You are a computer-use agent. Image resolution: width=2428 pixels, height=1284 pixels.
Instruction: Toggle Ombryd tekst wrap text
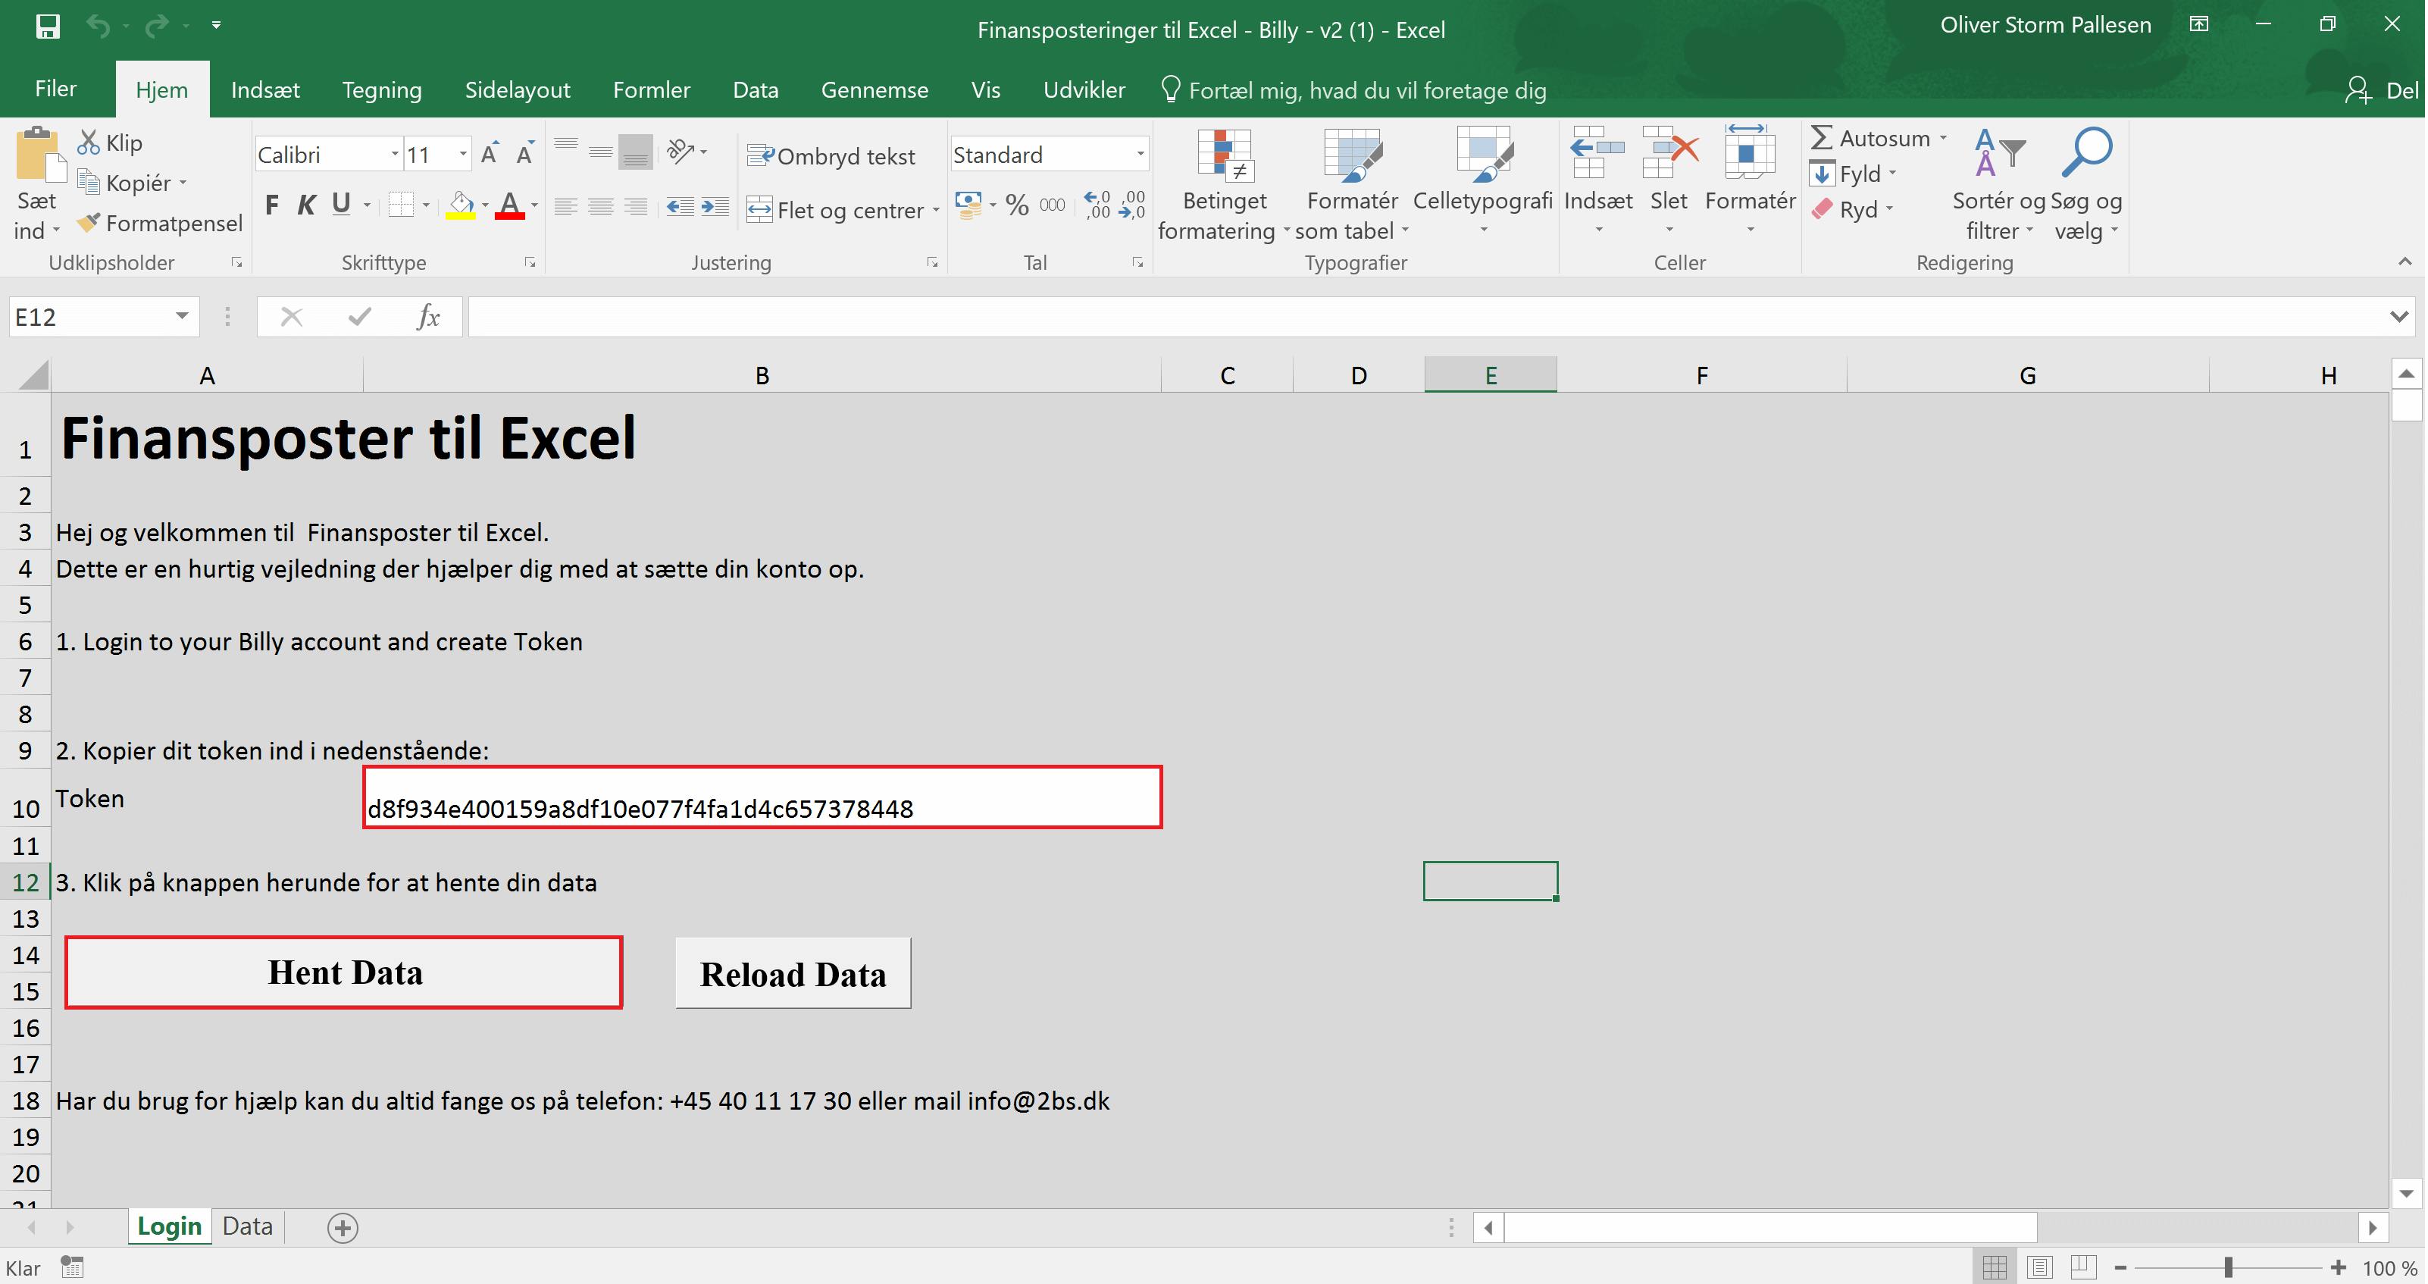tap(831, 155)
